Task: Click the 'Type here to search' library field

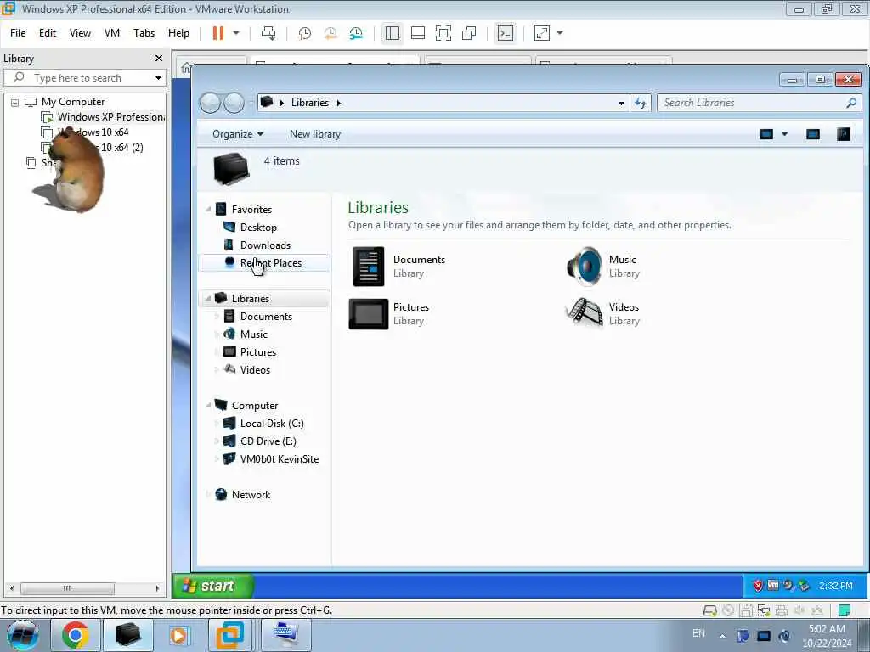Action: pos(83,78)
